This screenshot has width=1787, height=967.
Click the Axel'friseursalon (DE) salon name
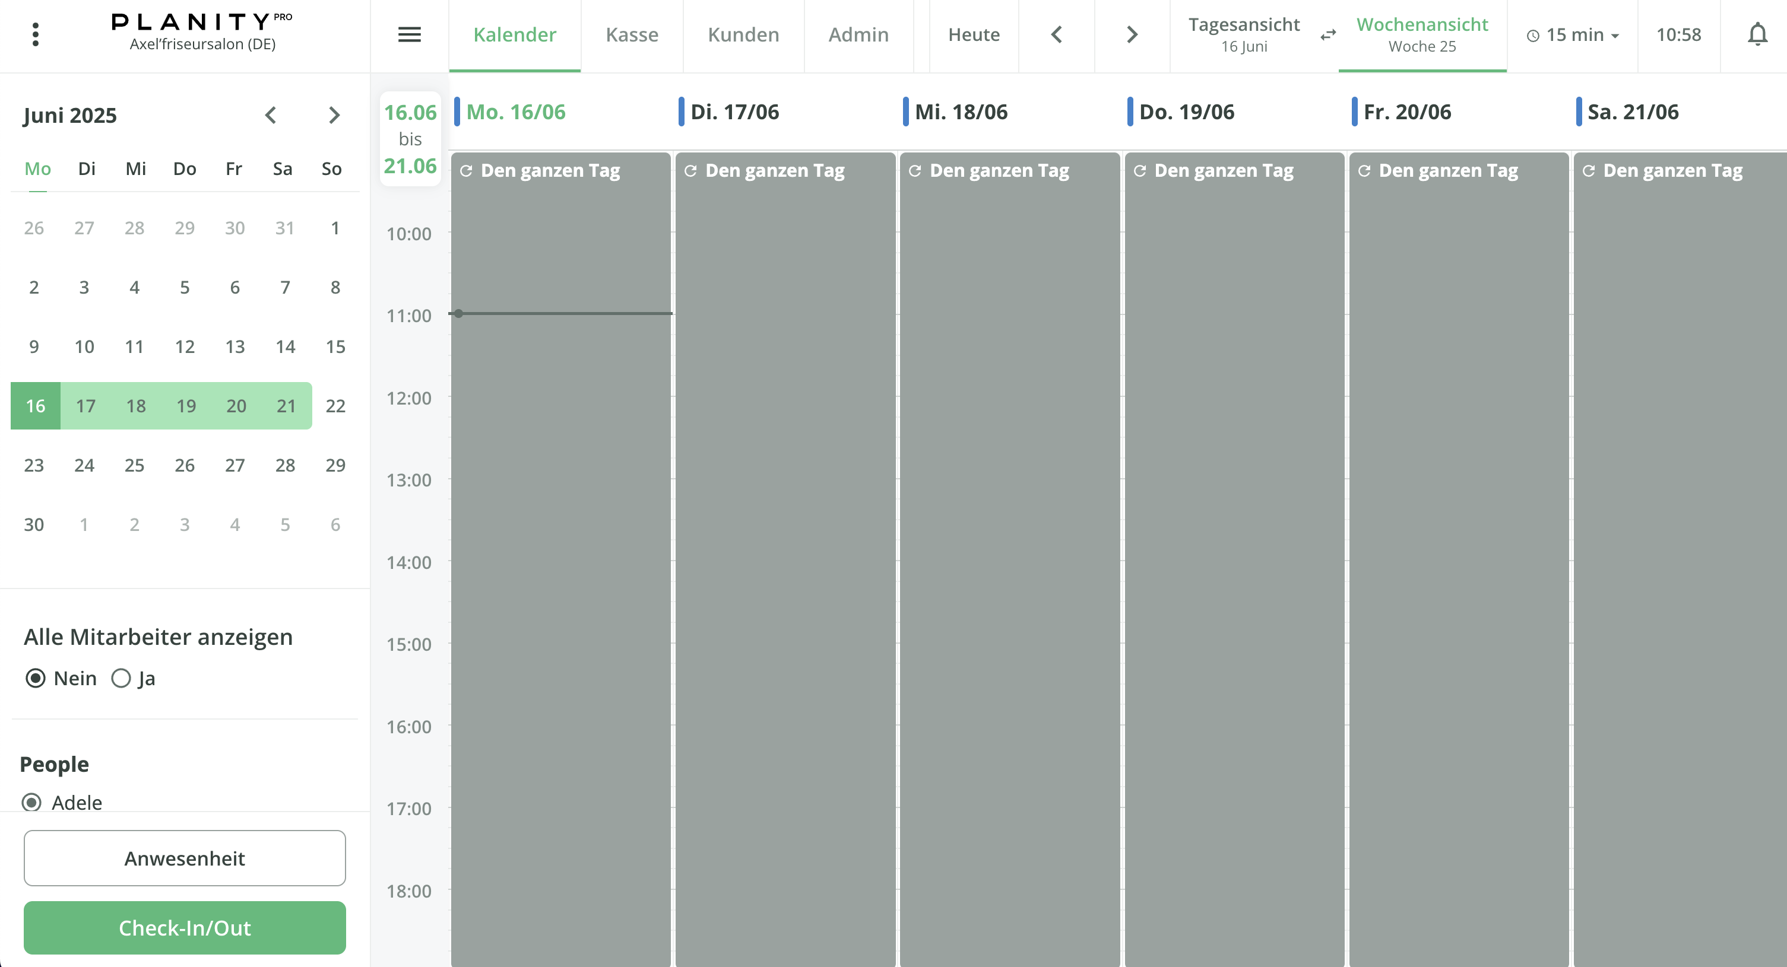(202, 44)
